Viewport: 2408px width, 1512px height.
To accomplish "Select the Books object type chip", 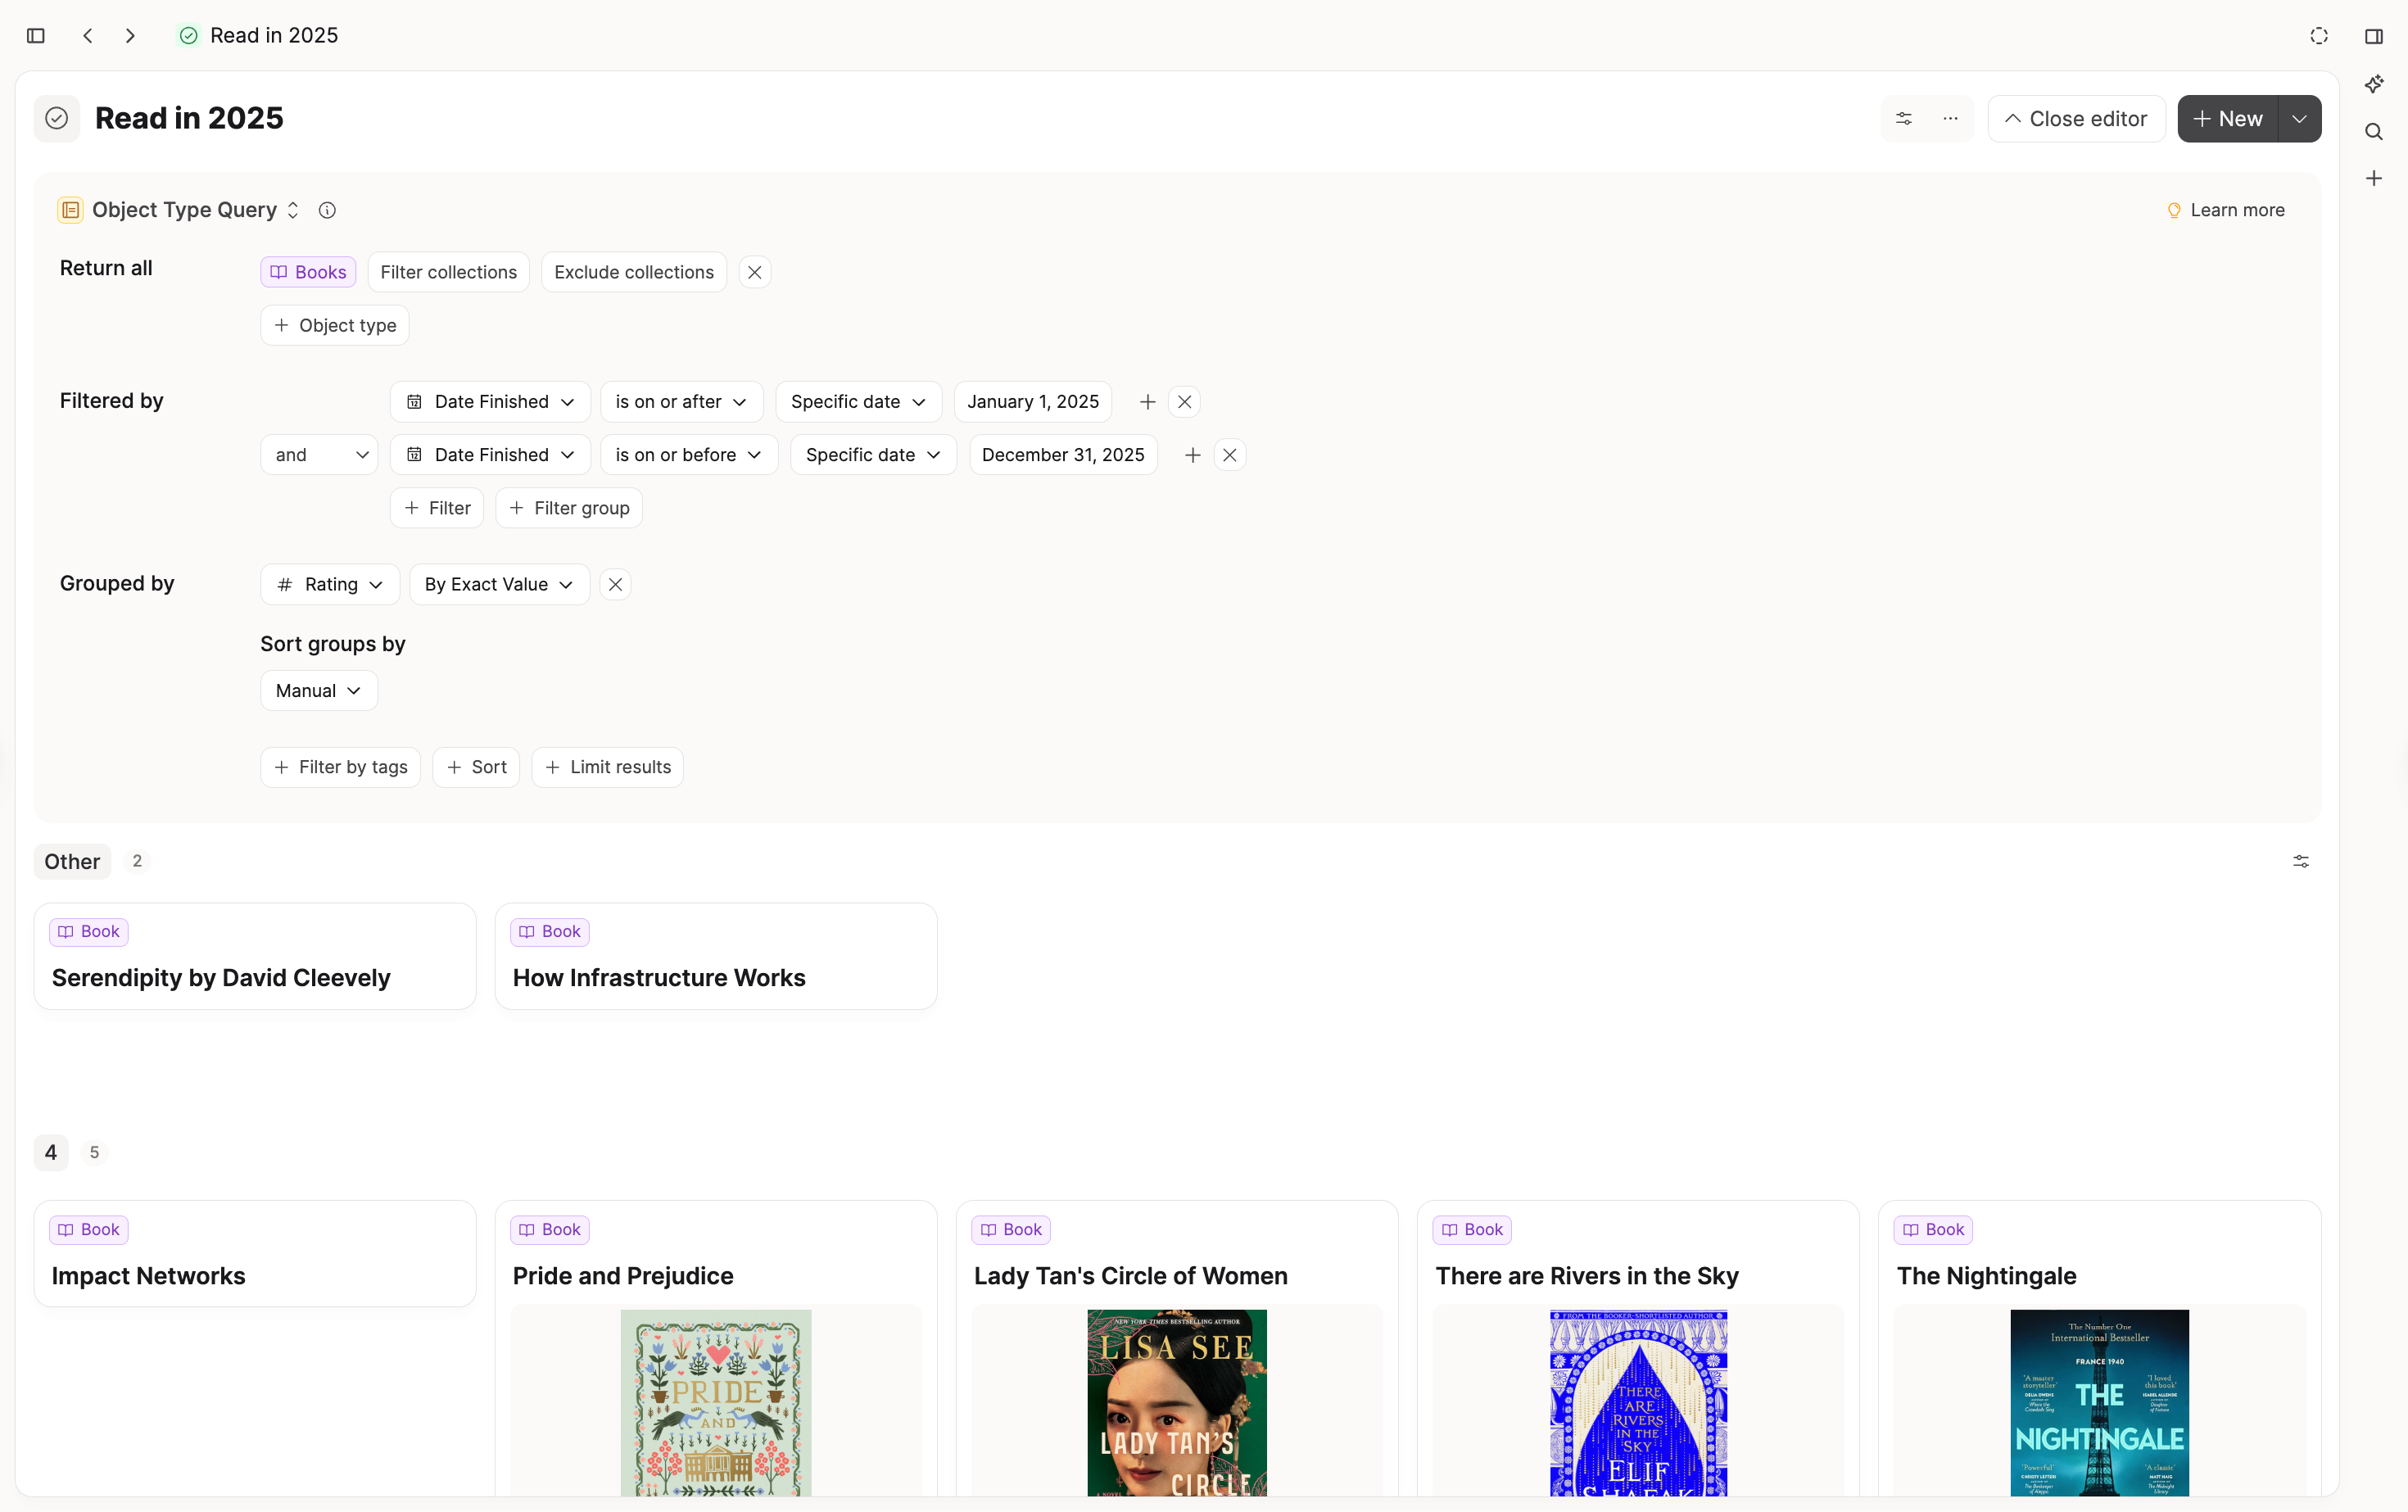I will coord(308,272).
